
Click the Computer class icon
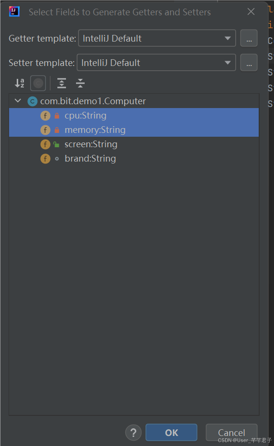coord(33,101)
